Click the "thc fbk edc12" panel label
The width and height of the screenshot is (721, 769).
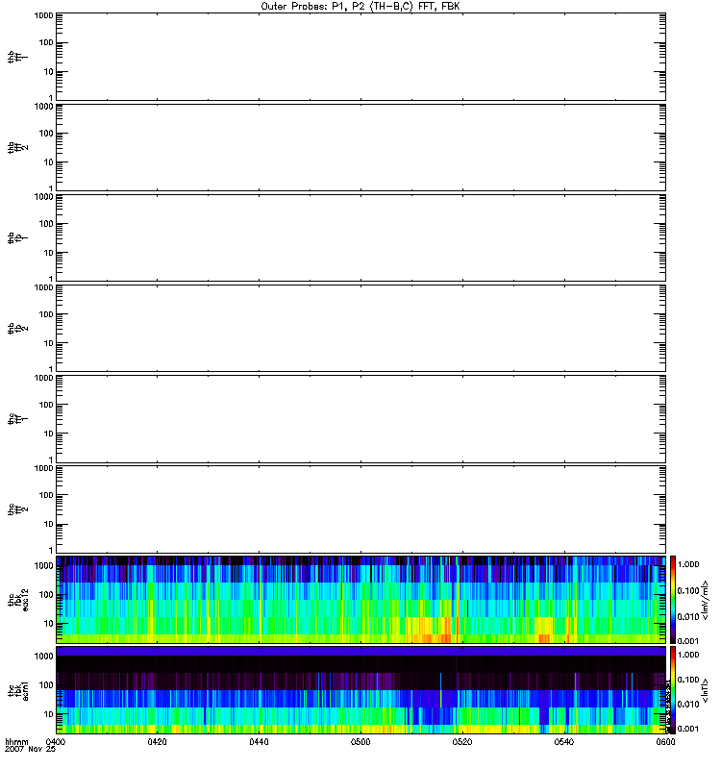[18, 600]
